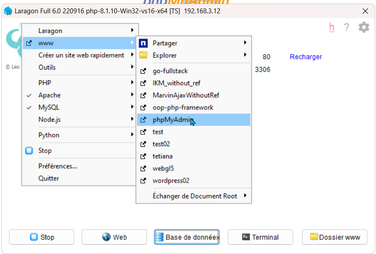This screenshot has height=254, width=376.
Task: Toggle the Apache service checkmark
Action: tap(29, 95)
